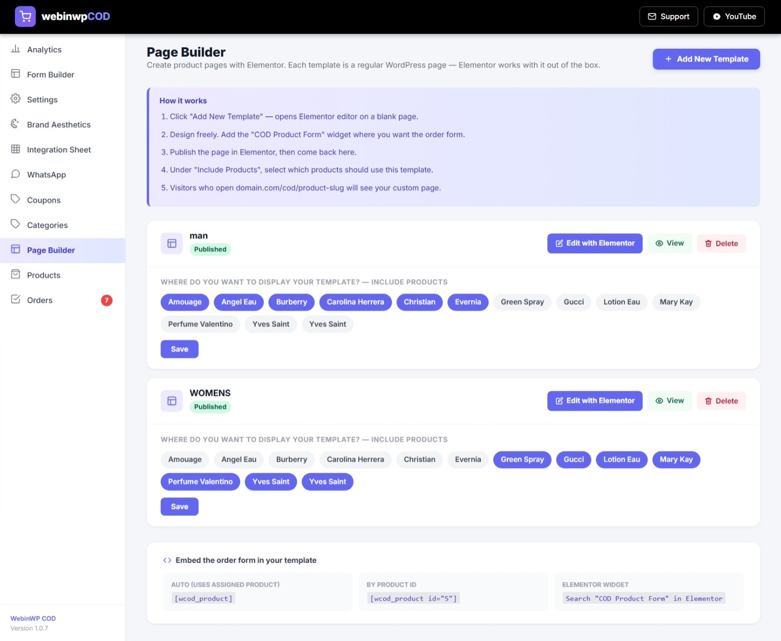The image size is (781, 641).
Task: Open Analytics in the sidebar
Action: [63, 50]
